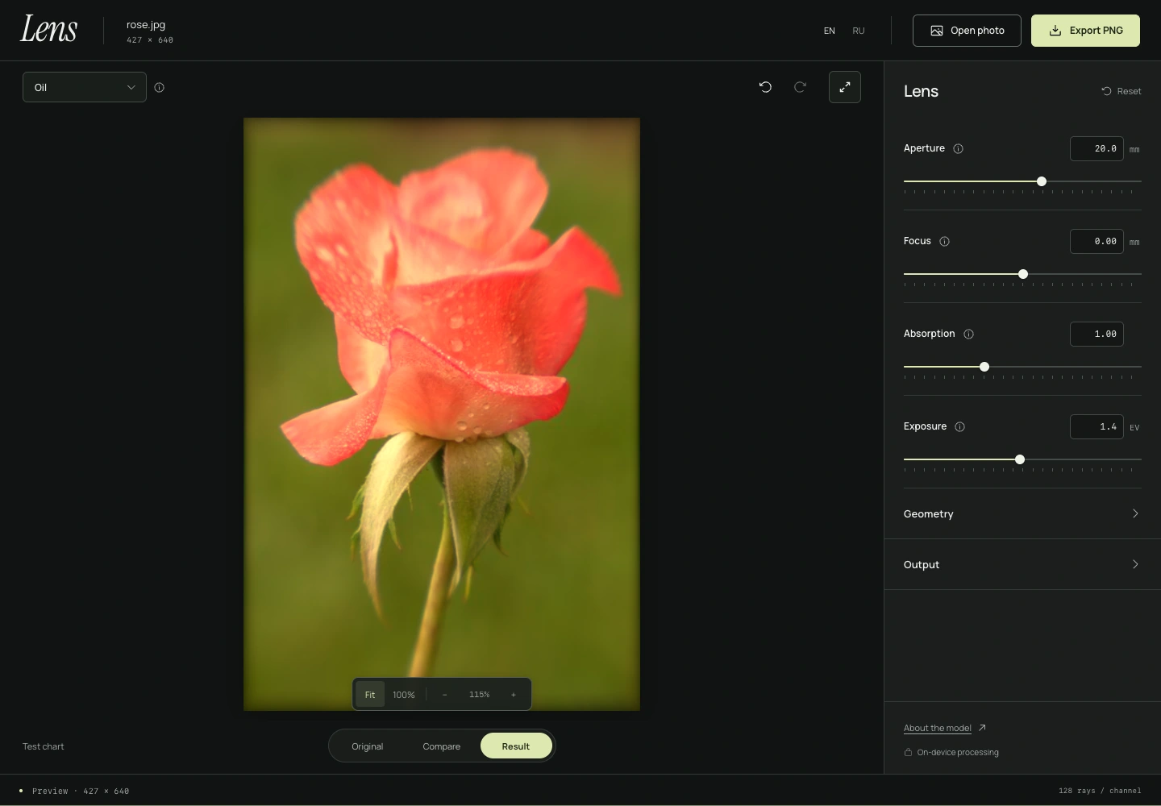Expand the Geometry section
This screenshot has height=806, width=1161.
click(1022, 513)
